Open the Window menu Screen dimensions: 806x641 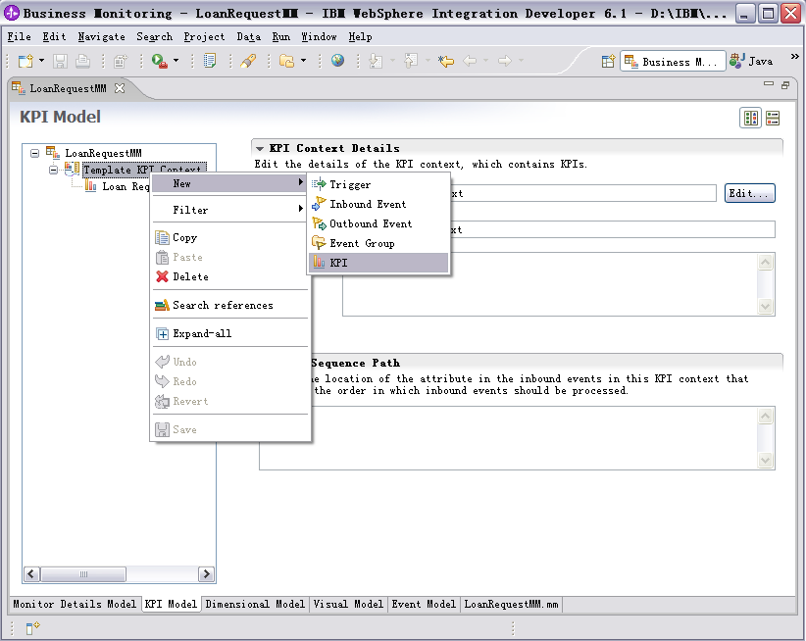[x=319, y=36]
